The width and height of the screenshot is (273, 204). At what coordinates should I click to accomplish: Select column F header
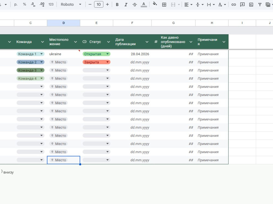pos(132,23)
